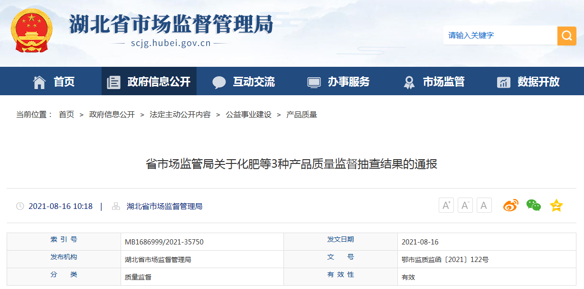Click 产品质量 breadcrumb link

[301, 115]
